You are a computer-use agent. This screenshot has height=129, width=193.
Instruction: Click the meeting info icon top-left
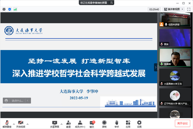pyautogui.click(x=4, y=9)
